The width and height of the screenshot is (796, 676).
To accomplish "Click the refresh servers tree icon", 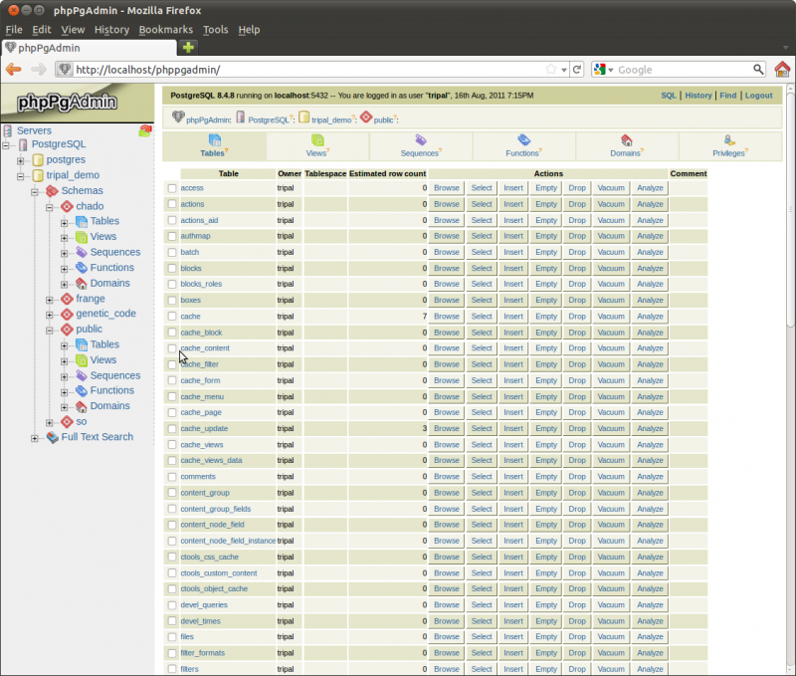I will [x=145, y=131].
